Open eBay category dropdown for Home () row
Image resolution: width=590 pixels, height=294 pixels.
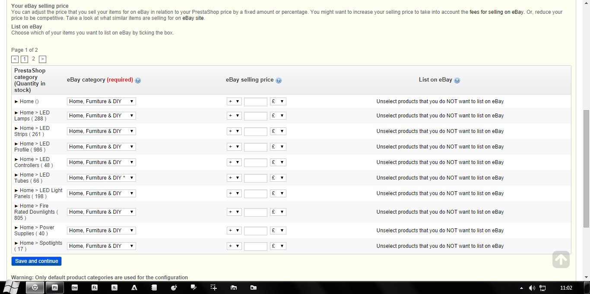(102, 101)
